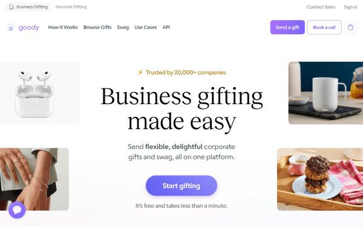
Task: Open the Contact Sales link
Action: [321, 7]
